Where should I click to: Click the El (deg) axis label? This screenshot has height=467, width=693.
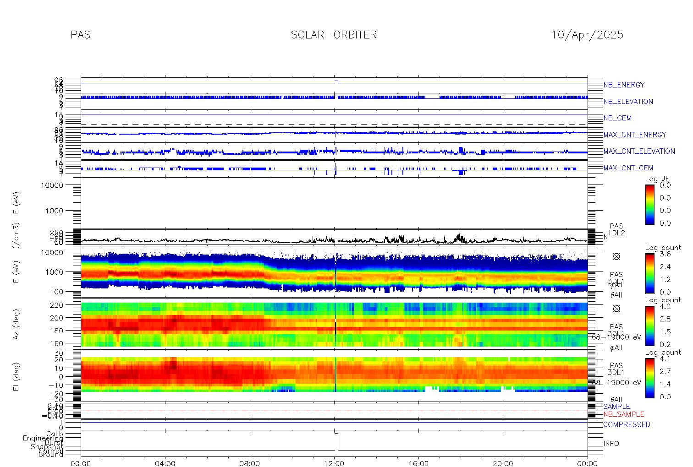[x=16, y=377]
